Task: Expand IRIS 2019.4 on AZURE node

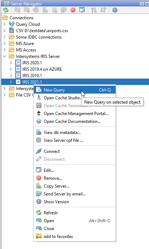Action: tap(11, 69)
